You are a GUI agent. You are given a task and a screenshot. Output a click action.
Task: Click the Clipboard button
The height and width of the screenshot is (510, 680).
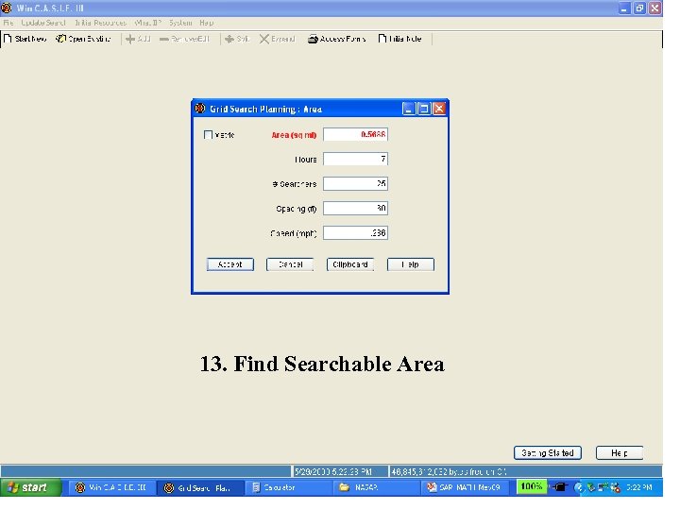pos(350,264)
